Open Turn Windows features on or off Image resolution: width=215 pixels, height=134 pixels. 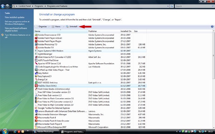pyautogui.click(x=18, y=36)
